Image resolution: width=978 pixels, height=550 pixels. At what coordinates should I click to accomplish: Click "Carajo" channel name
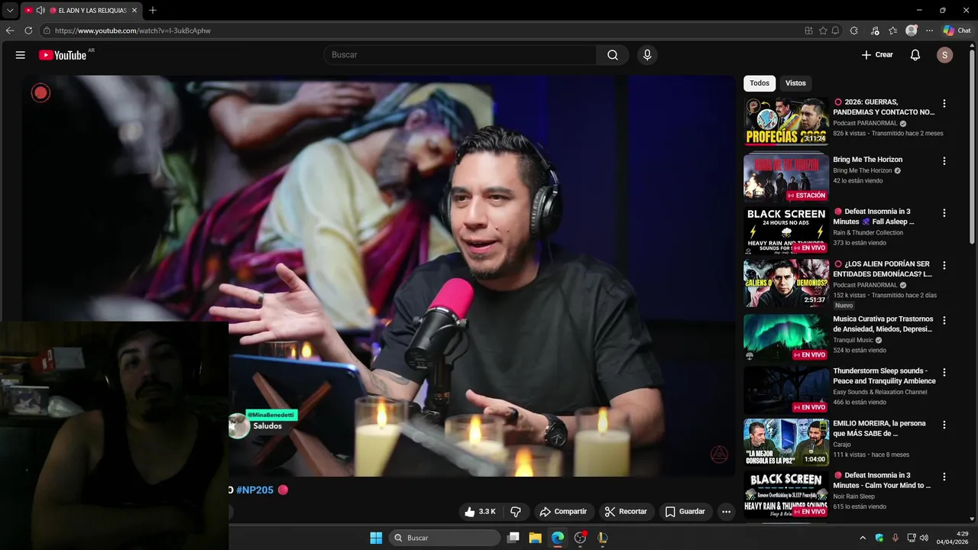pos(841,444)
